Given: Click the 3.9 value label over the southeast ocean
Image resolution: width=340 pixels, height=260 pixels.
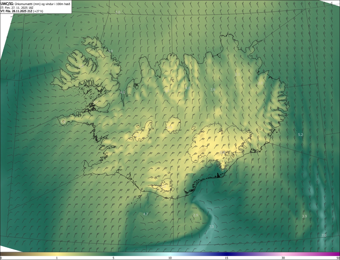Looking at the screenshot, I should (304, 216).
